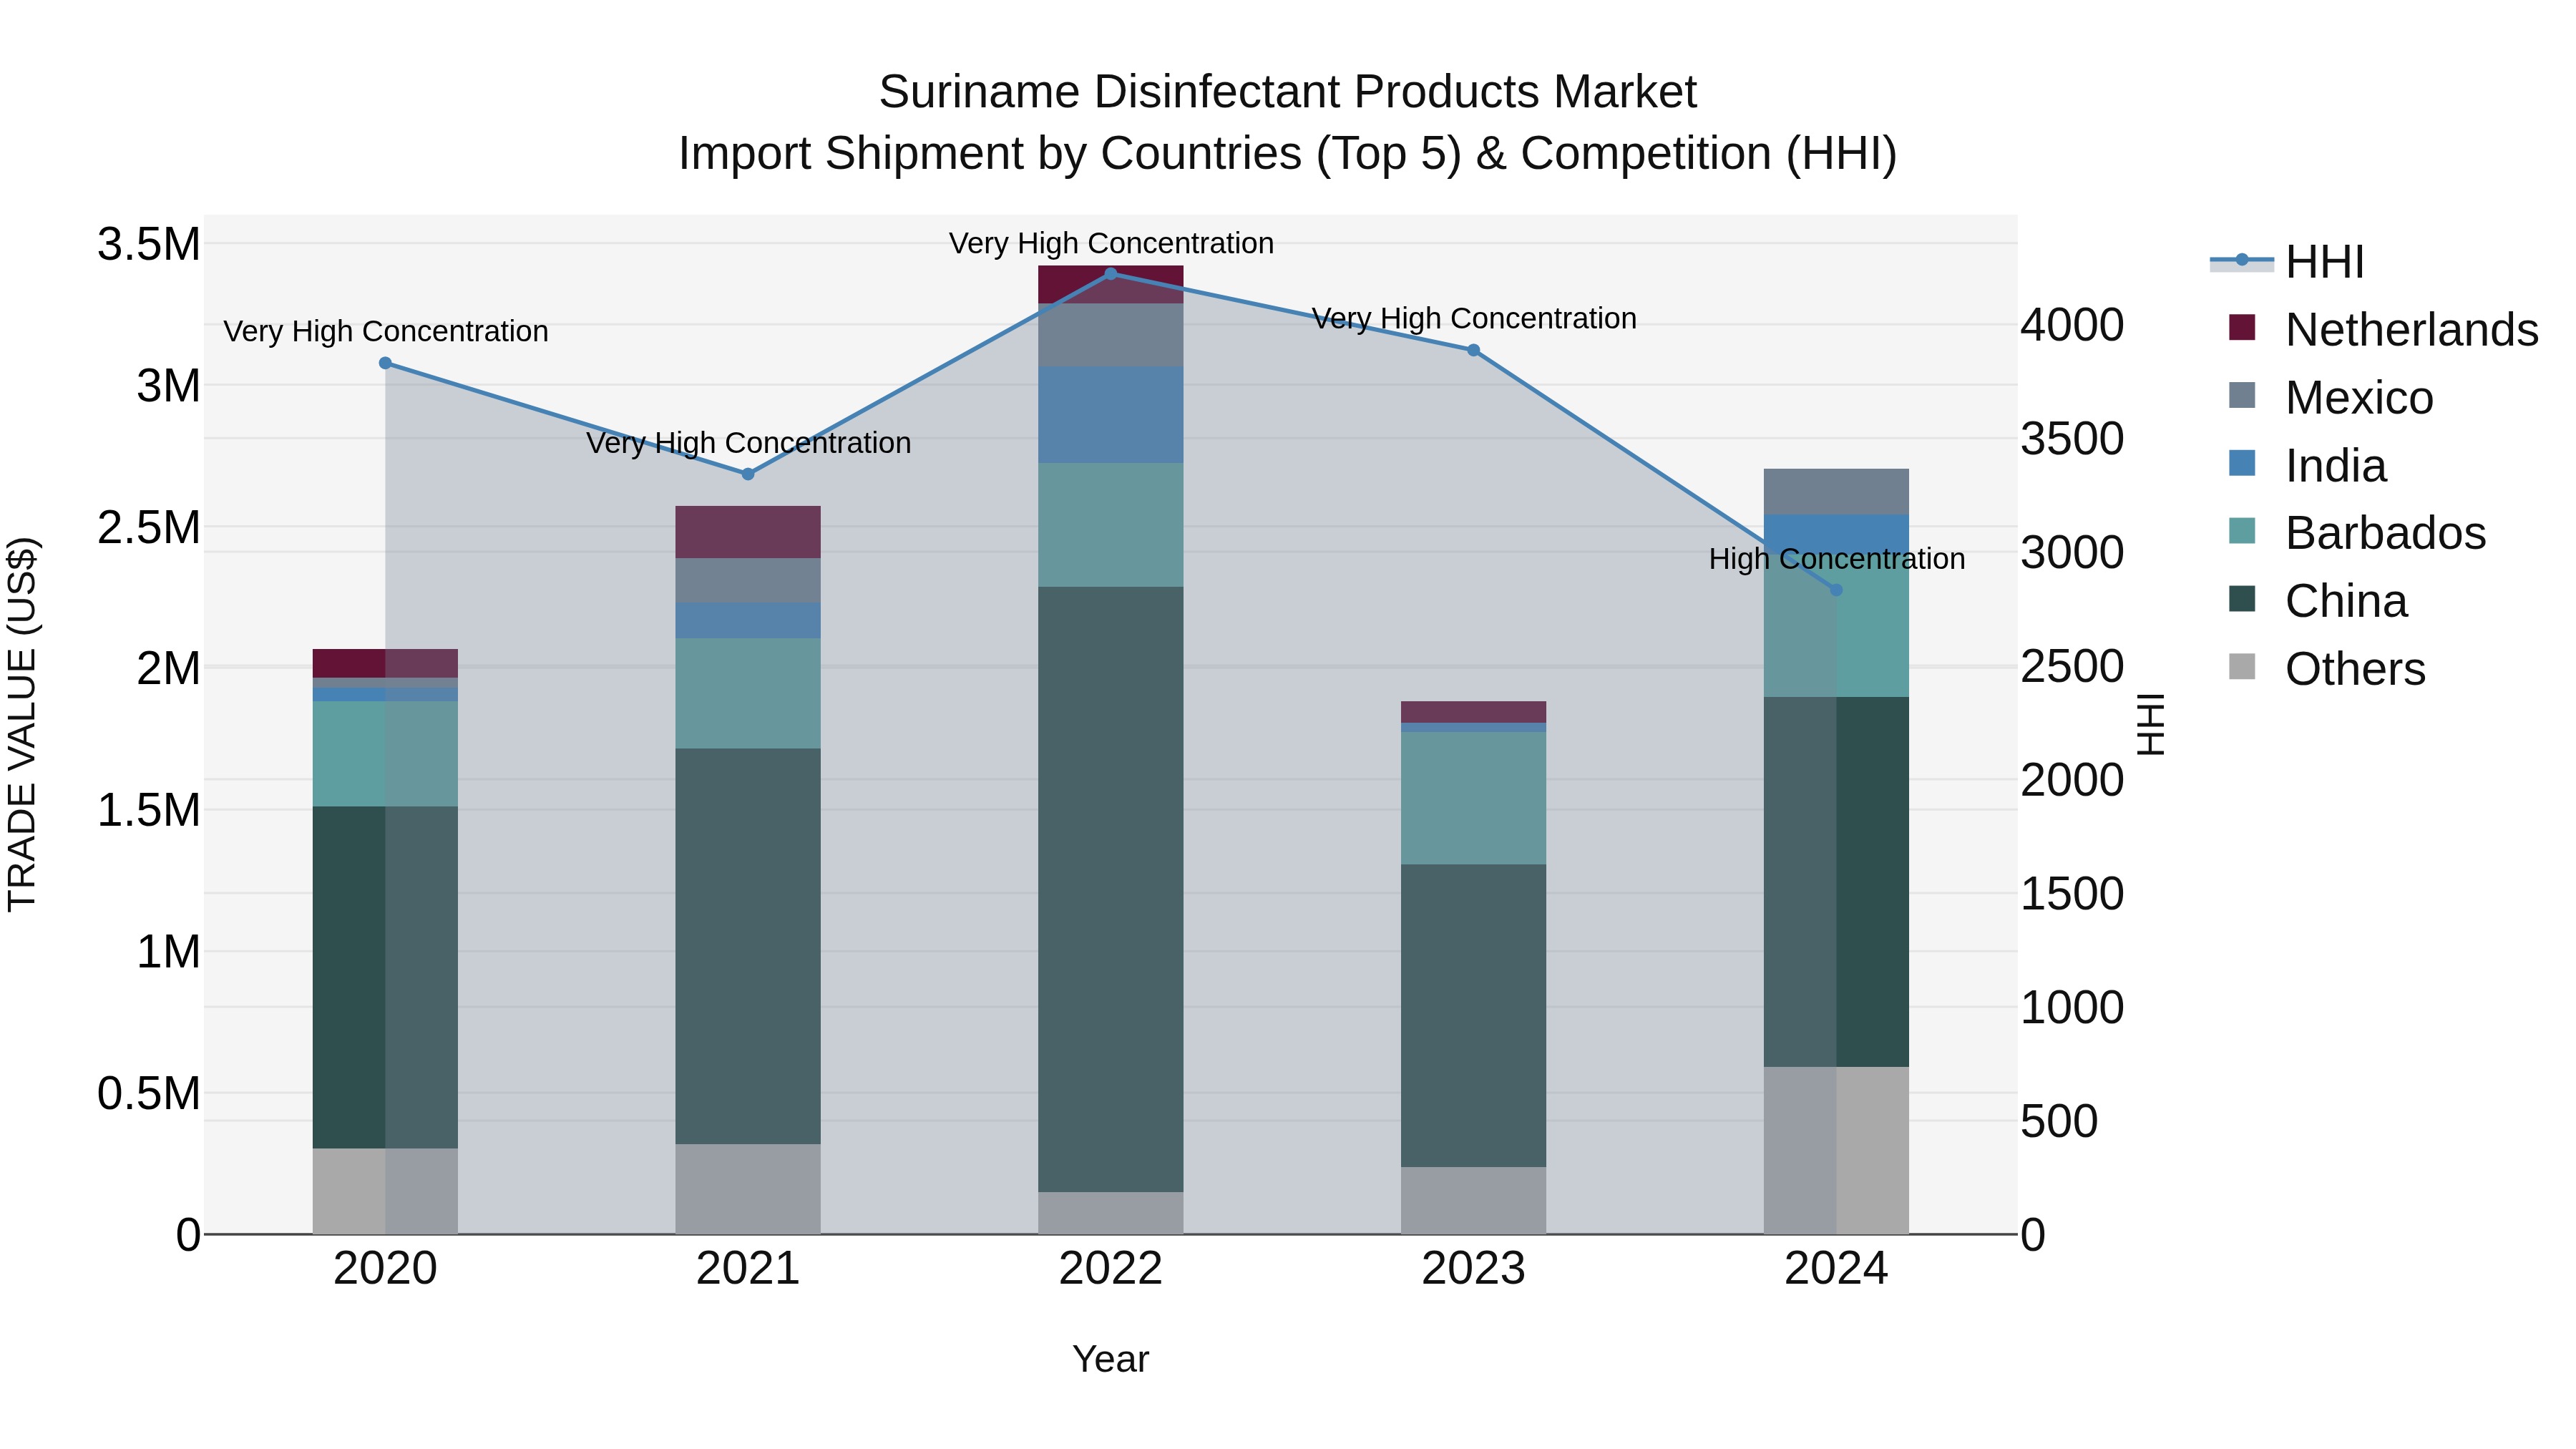Click the 3.5M trade value tick
2576x1449 pixels.
pyautogui.click(x=149, y=244)
